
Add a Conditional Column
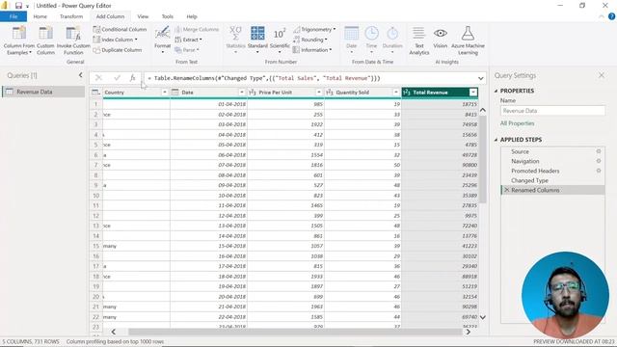click(120, 30)
